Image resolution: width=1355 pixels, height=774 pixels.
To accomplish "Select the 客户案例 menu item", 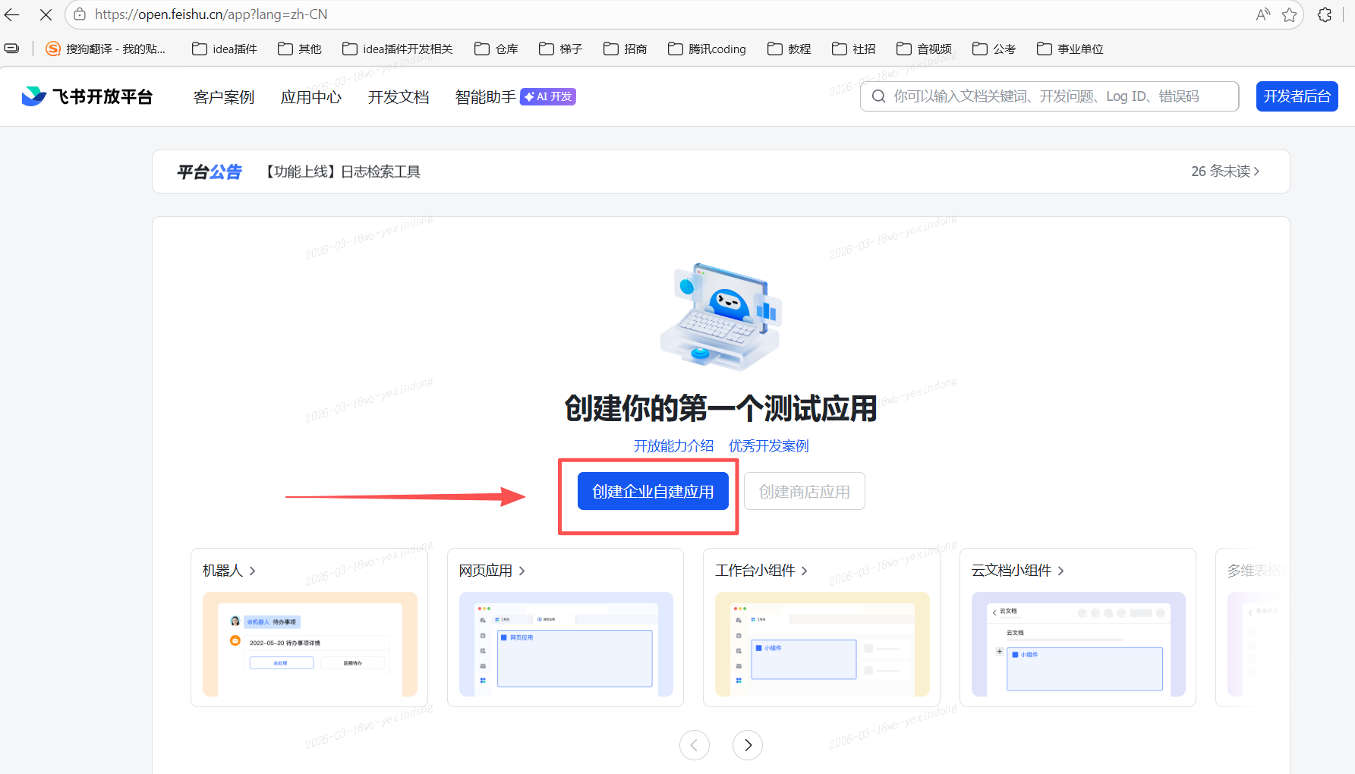I will 223,96.
